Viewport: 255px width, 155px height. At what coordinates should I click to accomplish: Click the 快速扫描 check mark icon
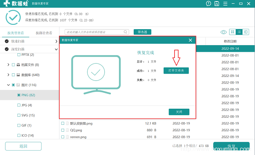7,41
